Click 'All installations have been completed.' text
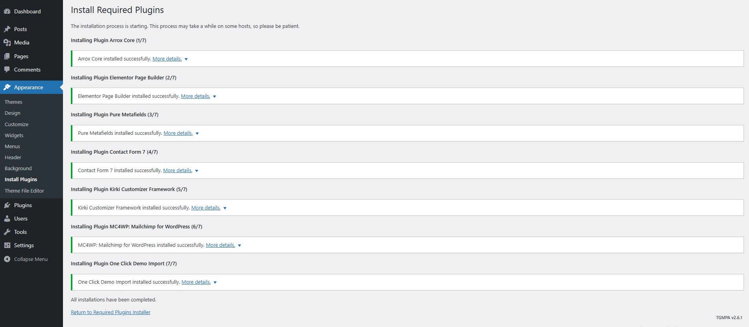The image size is (749, 327). [113, 300]
